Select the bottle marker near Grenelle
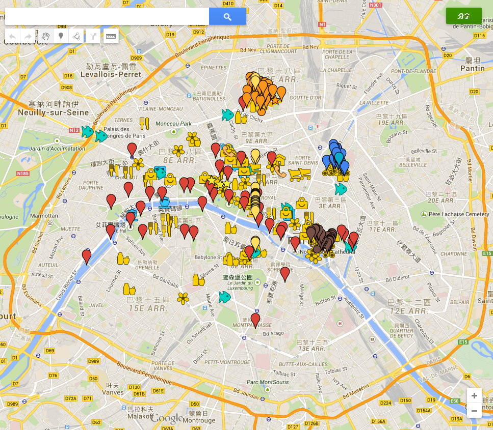Viewport: 493px width, 430px height. pyautogui.click(x=123, y=259)
